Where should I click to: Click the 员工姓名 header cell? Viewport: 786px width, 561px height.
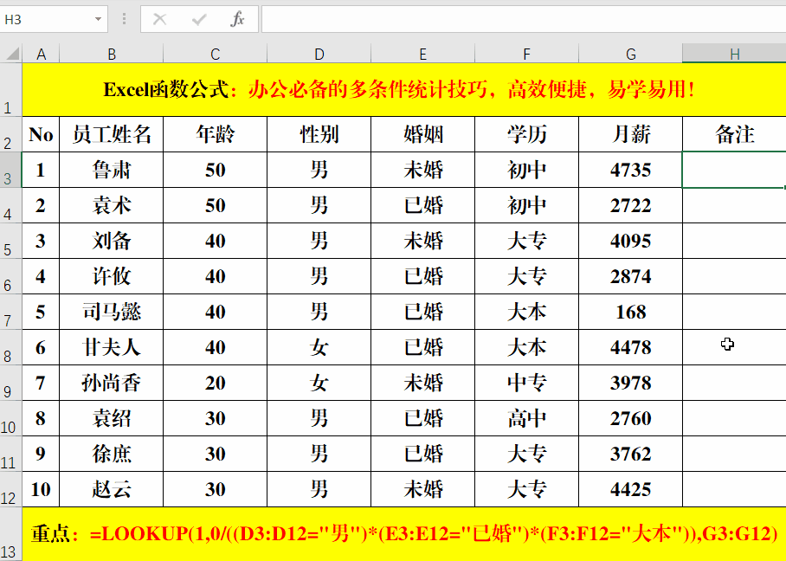click(112, 134)
